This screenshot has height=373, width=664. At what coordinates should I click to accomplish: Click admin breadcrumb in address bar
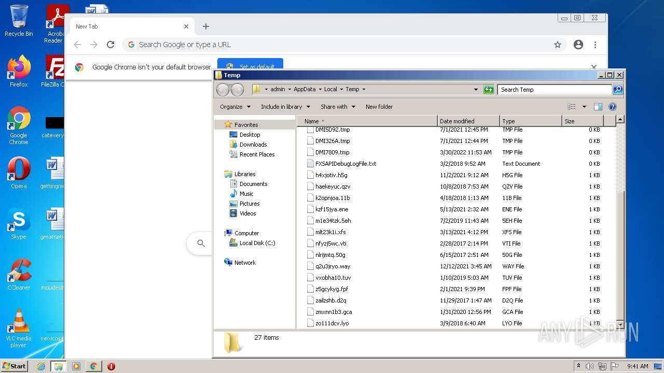coord(278,90)
